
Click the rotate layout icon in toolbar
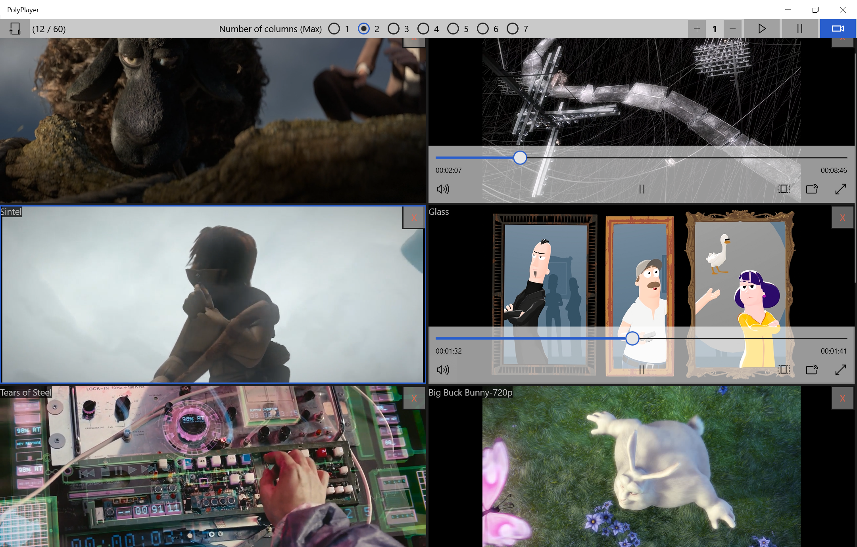15,29
